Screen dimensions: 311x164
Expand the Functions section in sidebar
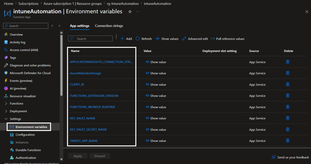tap(6, 104)
